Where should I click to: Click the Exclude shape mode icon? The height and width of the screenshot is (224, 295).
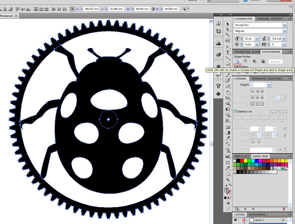point(263,61)
